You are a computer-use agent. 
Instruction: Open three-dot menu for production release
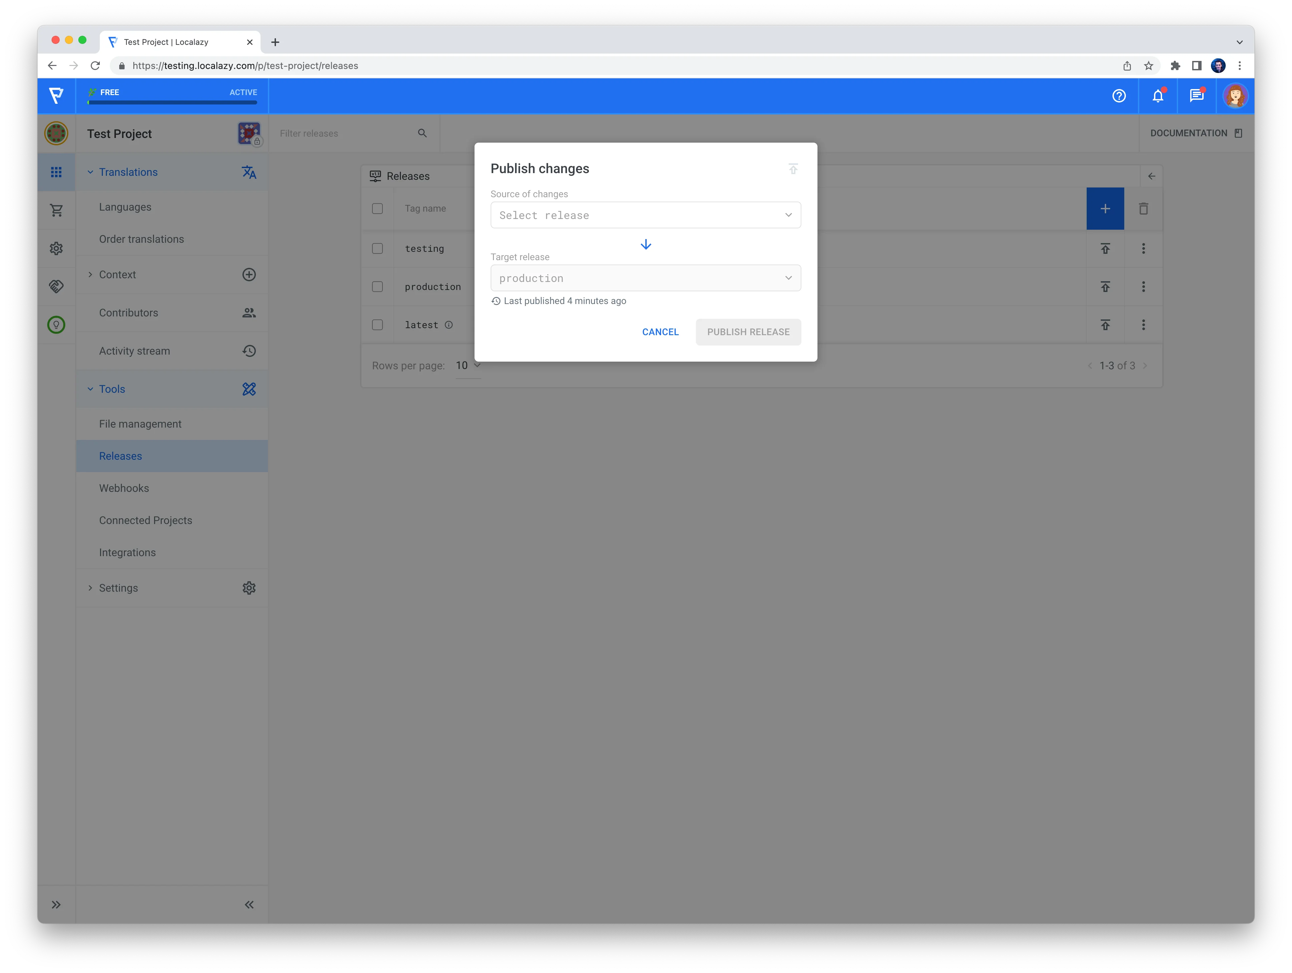point(1143,287)
